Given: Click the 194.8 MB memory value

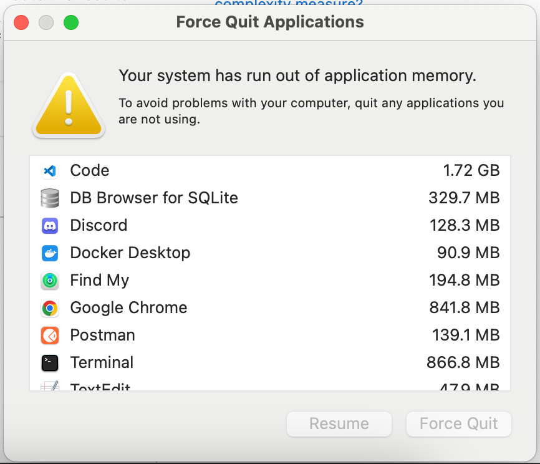Looking at the screenshot, I should 464,281.
